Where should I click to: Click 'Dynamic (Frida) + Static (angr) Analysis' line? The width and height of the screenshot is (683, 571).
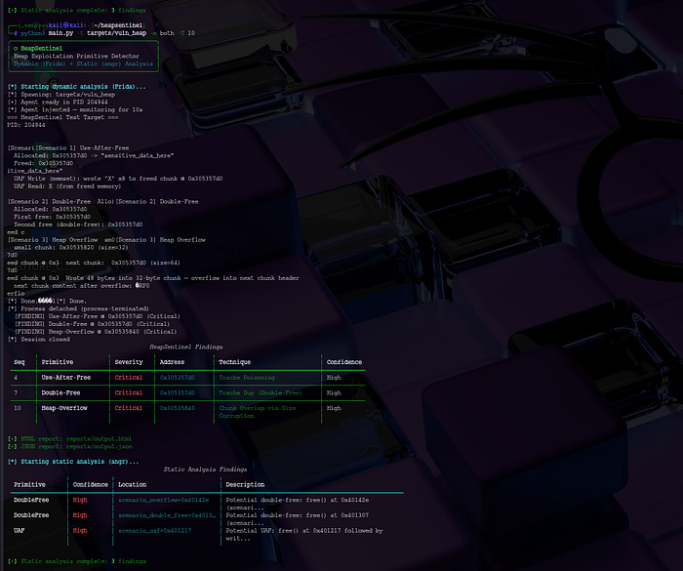tap(83, 63)
